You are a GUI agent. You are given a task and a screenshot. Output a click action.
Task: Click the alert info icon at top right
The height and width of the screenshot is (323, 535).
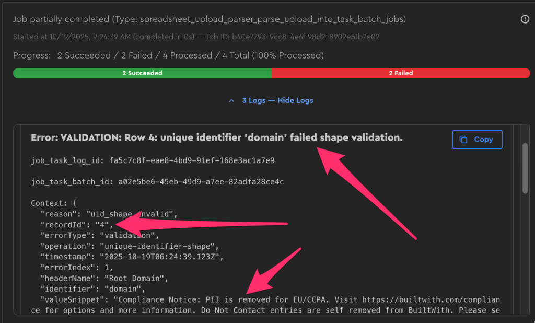pos(525,19)
